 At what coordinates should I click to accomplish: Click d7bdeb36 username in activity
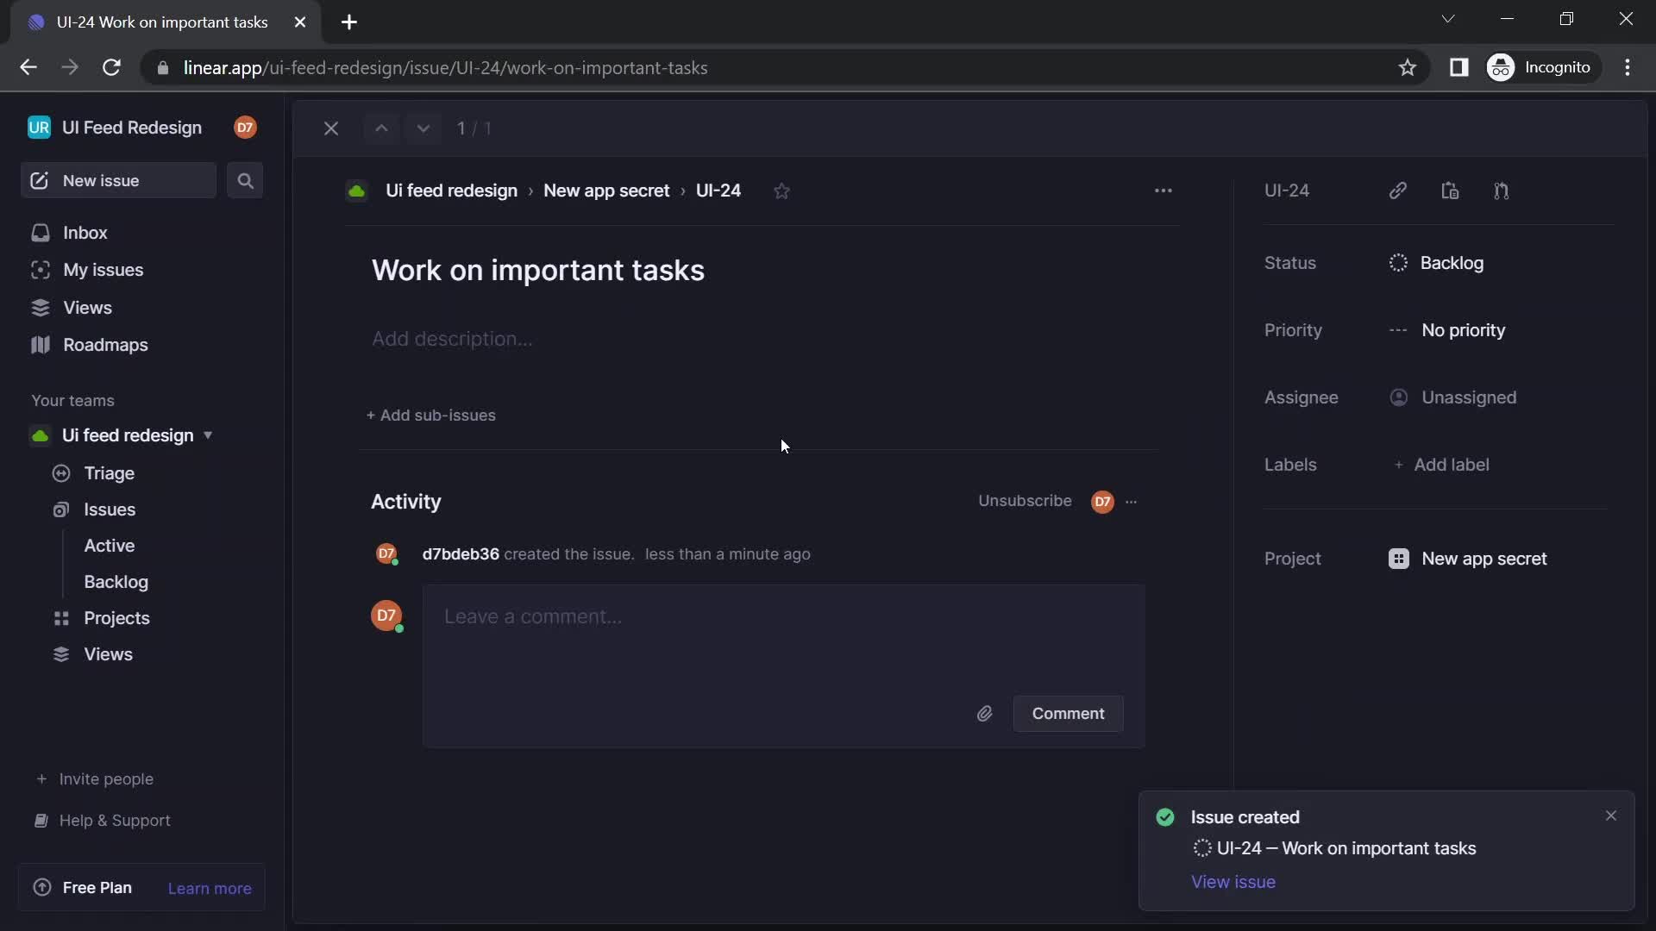click(461, 554)
